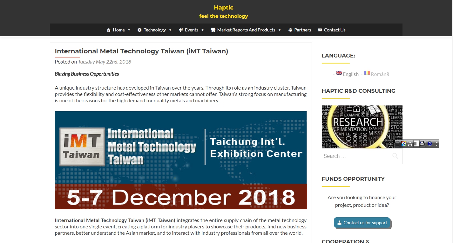Click the 'LANGUAGE:' sidebar heading

pyautogui.click(x=338, y=56)
